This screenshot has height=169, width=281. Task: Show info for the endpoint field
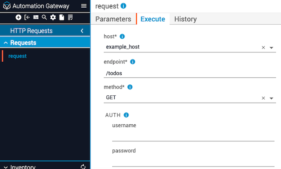tap(133, 62)
